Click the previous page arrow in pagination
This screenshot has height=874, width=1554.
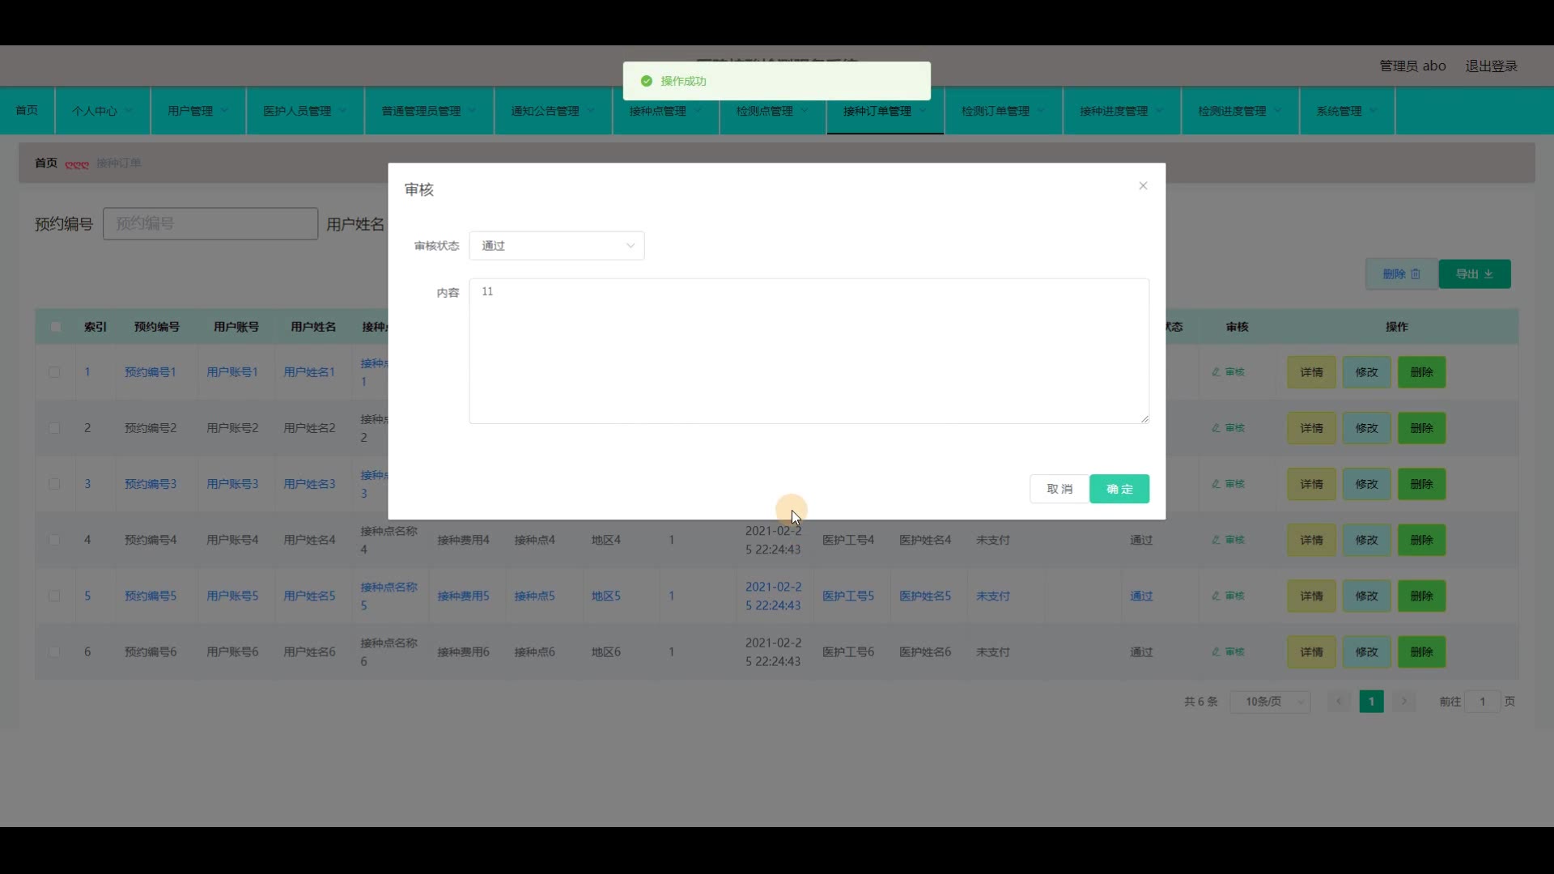tap(1339, 702)
